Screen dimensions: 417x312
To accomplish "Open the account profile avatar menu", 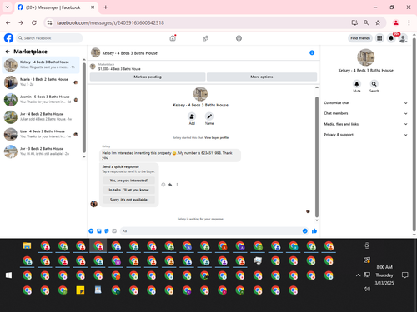I will 403,38.
